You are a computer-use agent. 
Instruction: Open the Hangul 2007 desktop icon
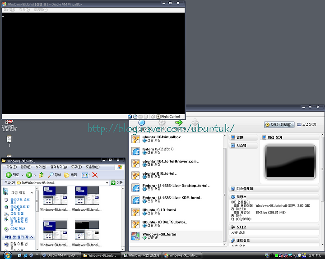tap(9, 125)
